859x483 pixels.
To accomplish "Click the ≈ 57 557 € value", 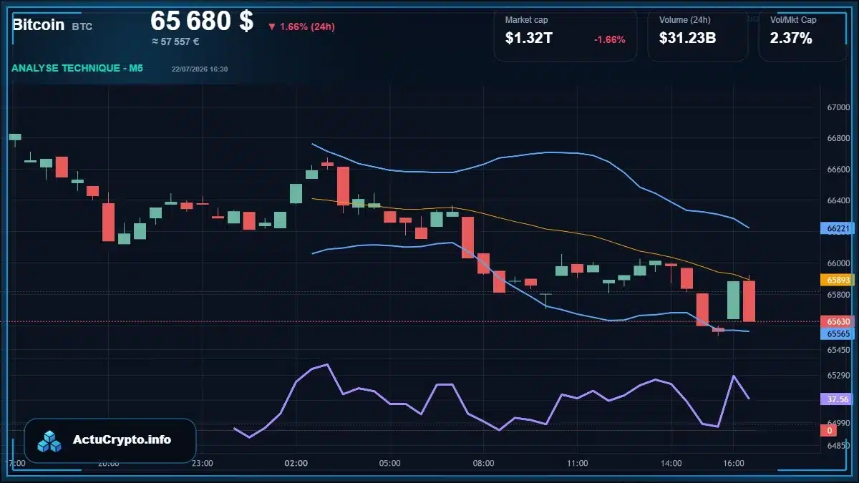I will (175, 42).
